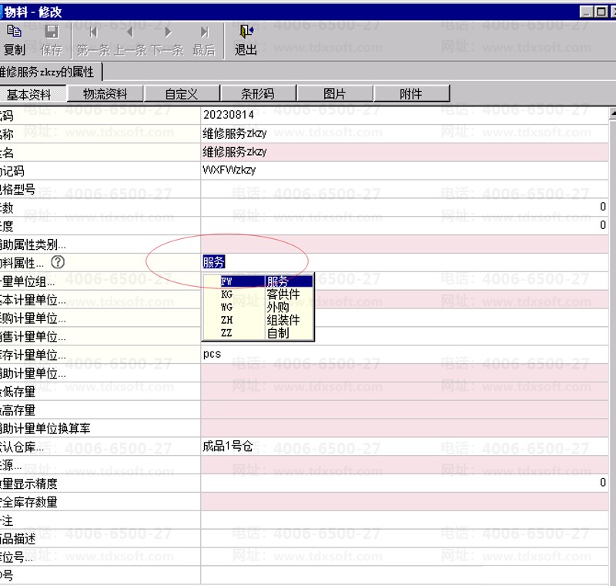Click the 复制 (Copy) toolbar icon
616x586 pixels.
[14, 31]
